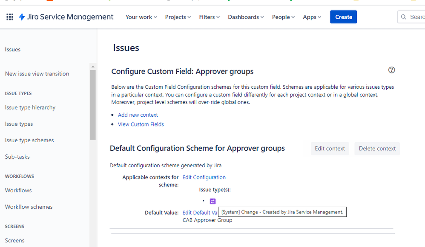
Task: Open the Apps dropdown
Action: (x=311, y=17)
